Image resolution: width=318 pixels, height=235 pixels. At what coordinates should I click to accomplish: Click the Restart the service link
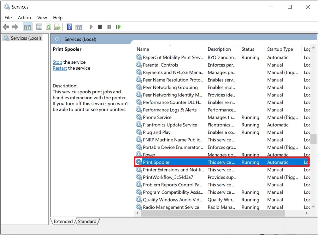[x=60, y=68]
